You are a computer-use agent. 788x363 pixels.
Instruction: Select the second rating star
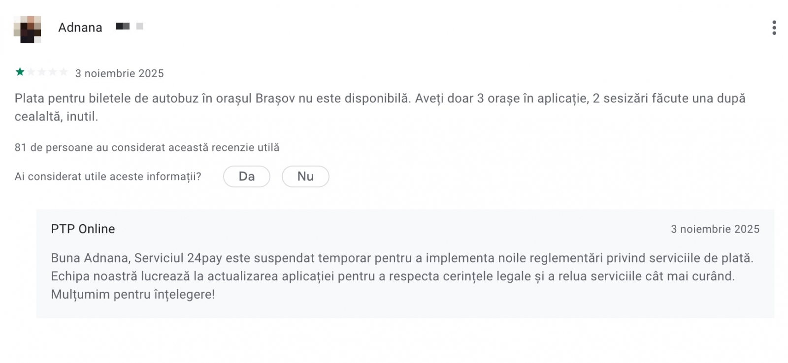click(31, 71)
